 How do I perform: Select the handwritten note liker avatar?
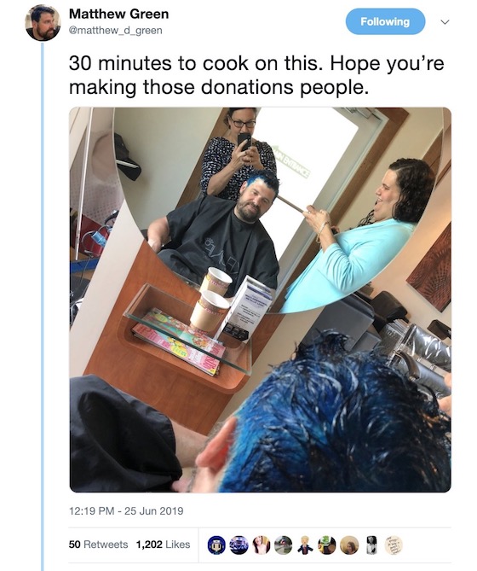[x=394, y=545]
